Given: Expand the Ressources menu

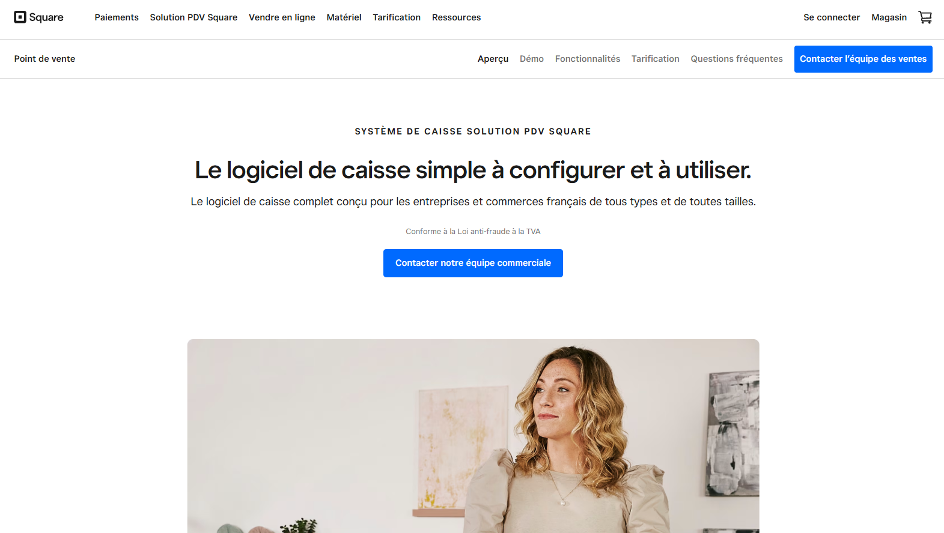Looking at the screenshot, I should (x=456, y=17).
